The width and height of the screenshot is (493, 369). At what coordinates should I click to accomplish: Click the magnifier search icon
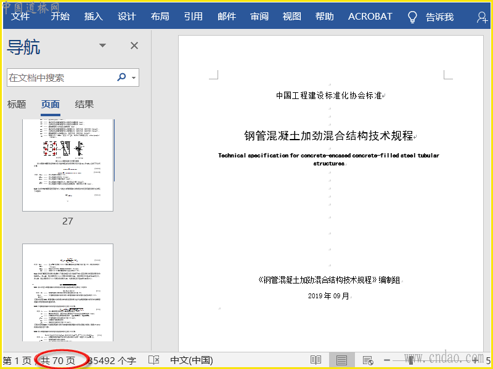(x=121, y=77)
